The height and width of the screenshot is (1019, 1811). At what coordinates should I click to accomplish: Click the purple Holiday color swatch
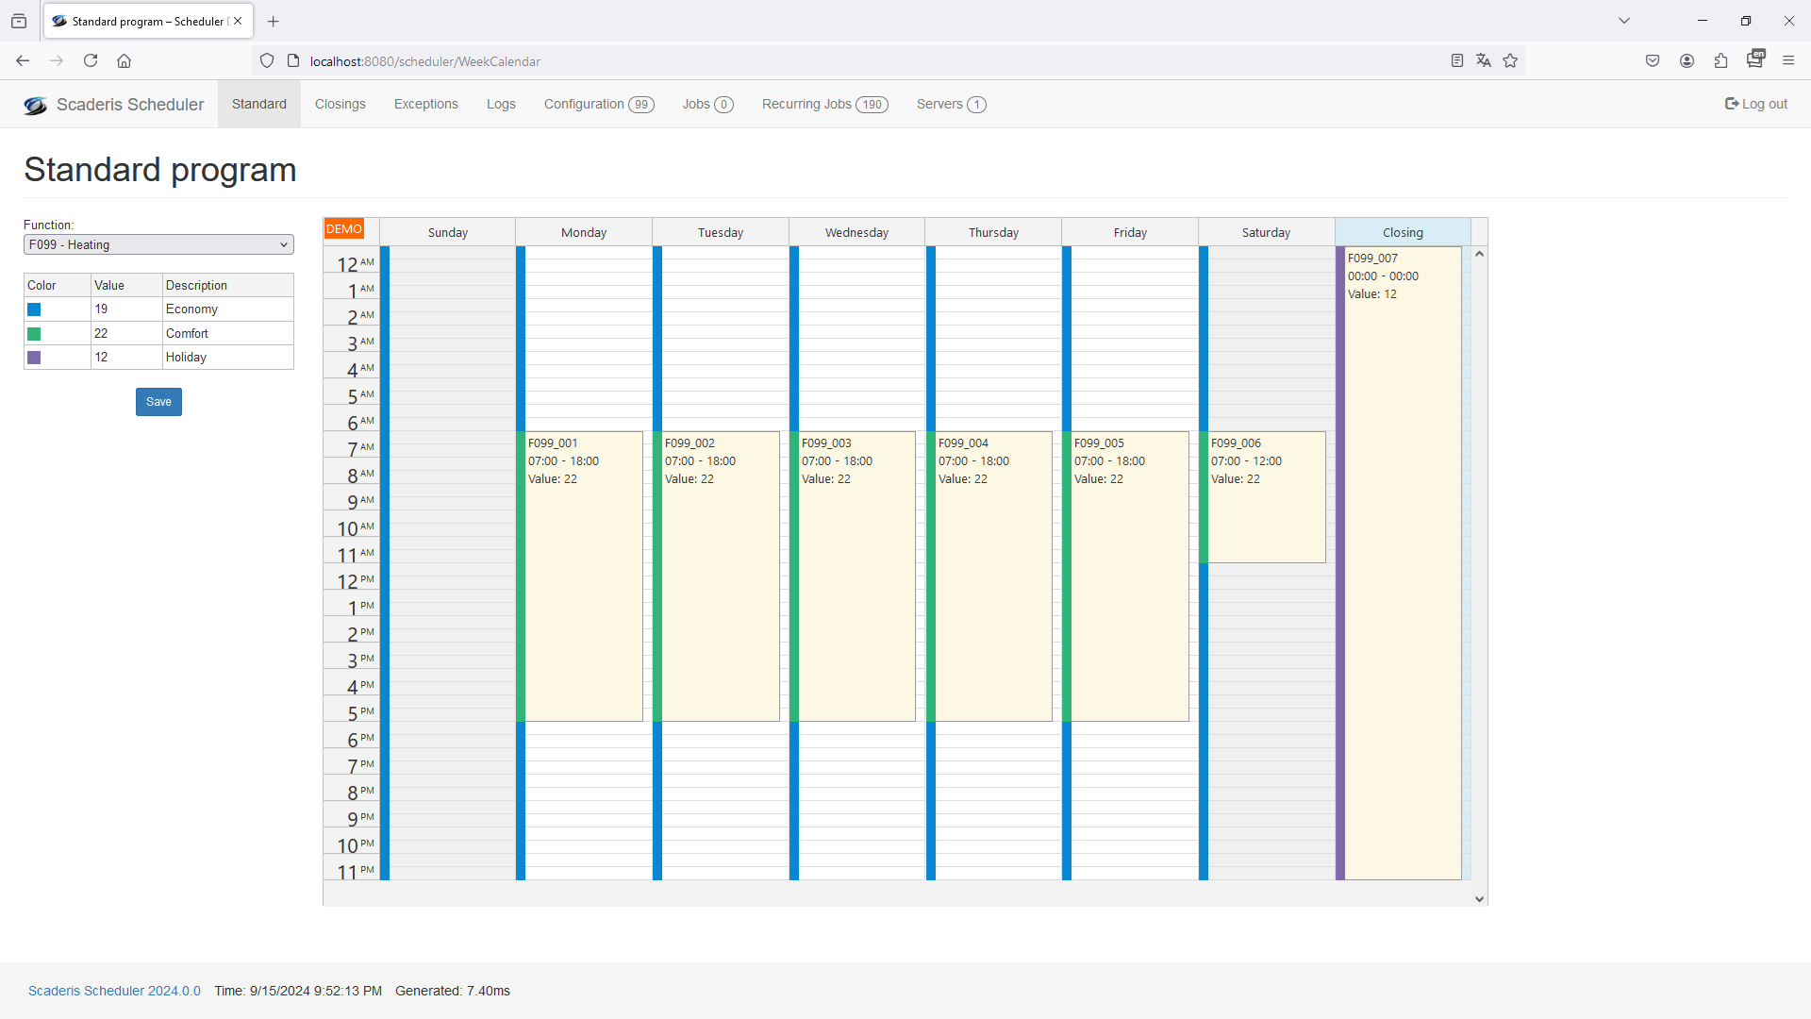pyautogui.click(x=34, y=358)
